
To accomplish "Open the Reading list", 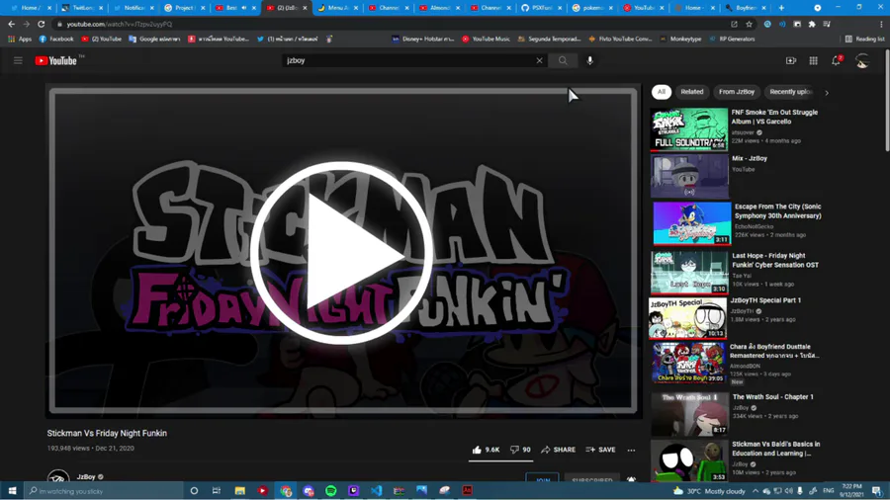I will [864, 40].
